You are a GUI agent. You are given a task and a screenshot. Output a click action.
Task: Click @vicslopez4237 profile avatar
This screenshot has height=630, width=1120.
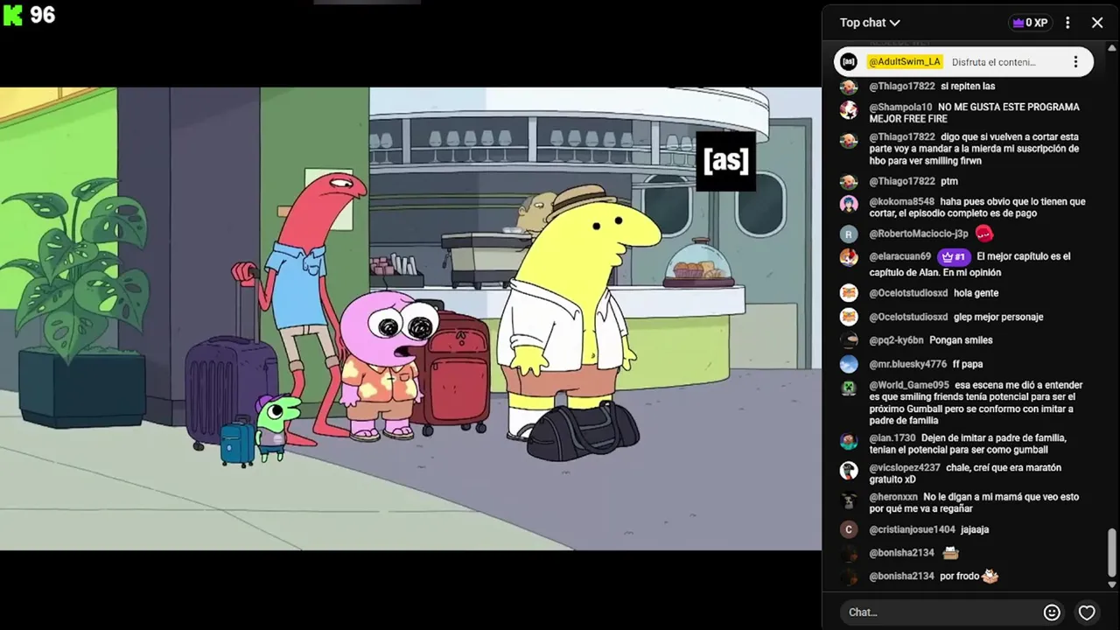coord(849,470)
